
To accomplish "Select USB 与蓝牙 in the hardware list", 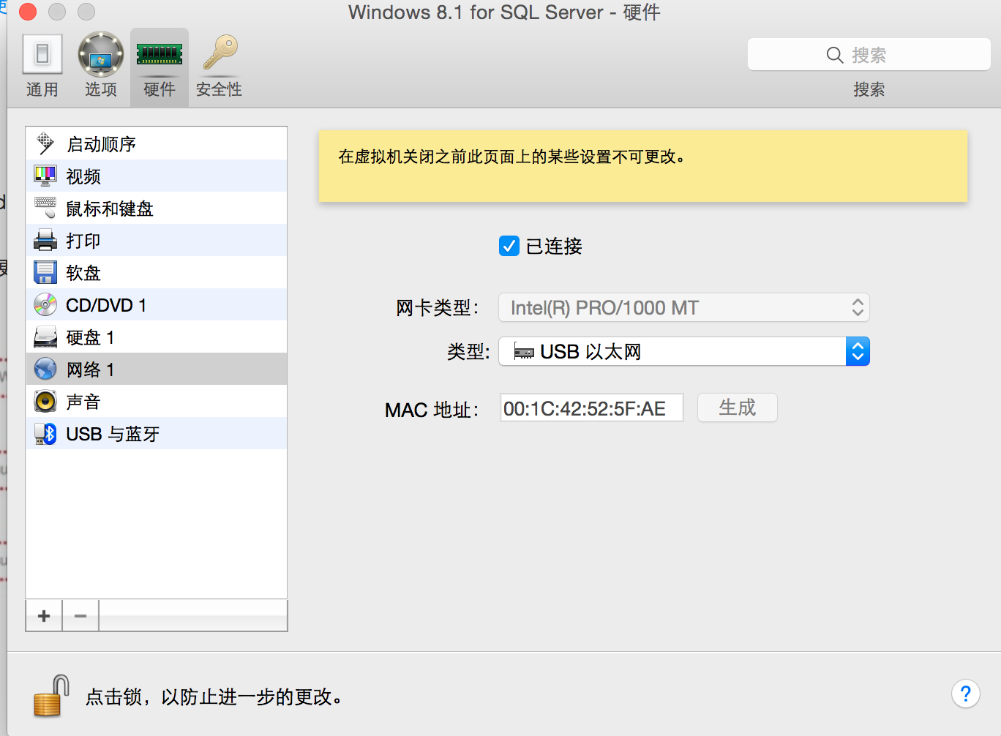I will (157, 433).
